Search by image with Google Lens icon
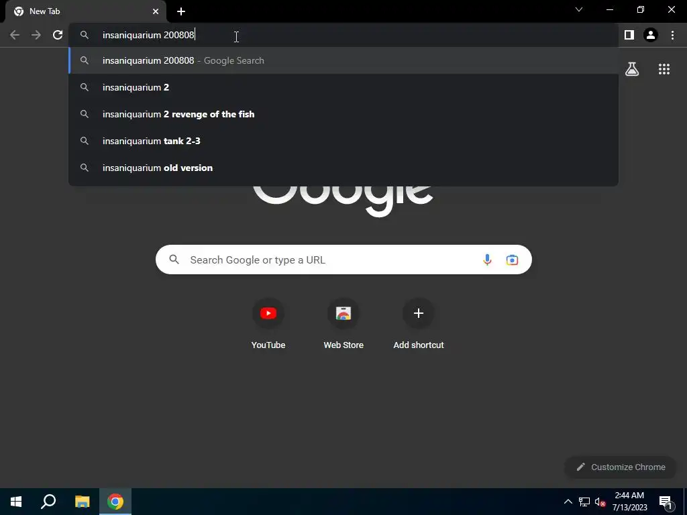 [512, 260]
